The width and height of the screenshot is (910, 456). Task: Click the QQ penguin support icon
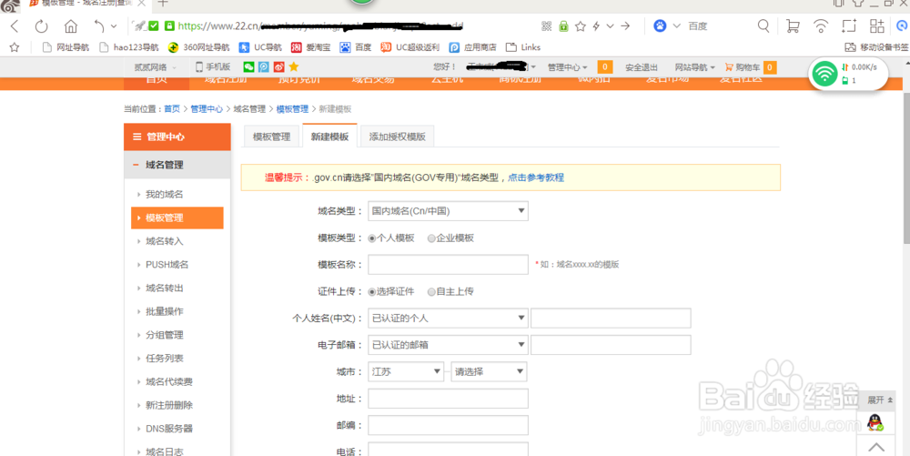(875, 422)
